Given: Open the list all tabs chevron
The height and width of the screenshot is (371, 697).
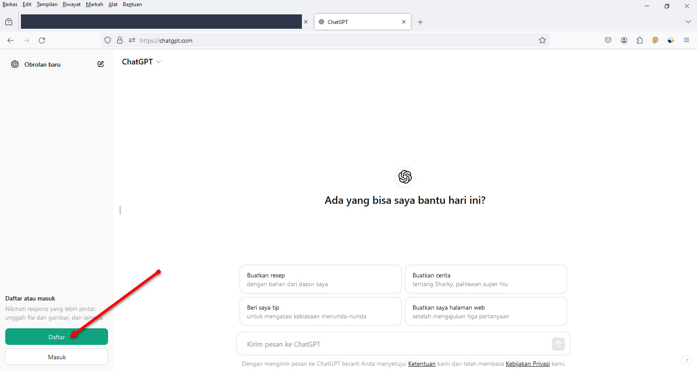Looking at the screenshot, I should [688, 22].
